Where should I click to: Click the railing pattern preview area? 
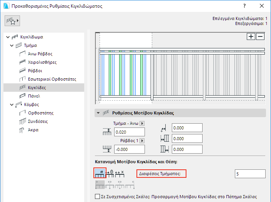point(180,68)
